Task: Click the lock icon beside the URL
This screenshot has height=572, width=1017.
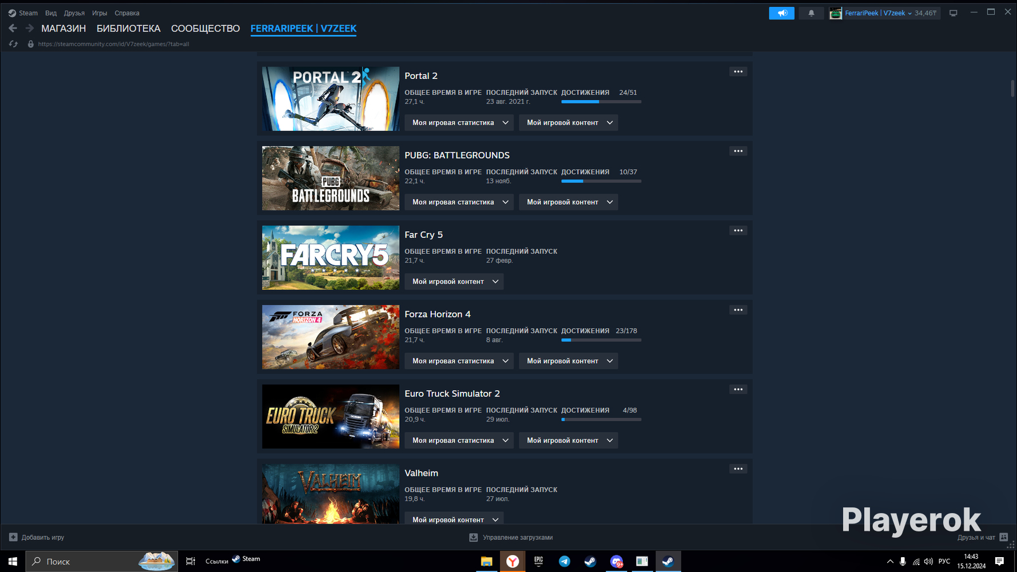Action: point(31,44)
